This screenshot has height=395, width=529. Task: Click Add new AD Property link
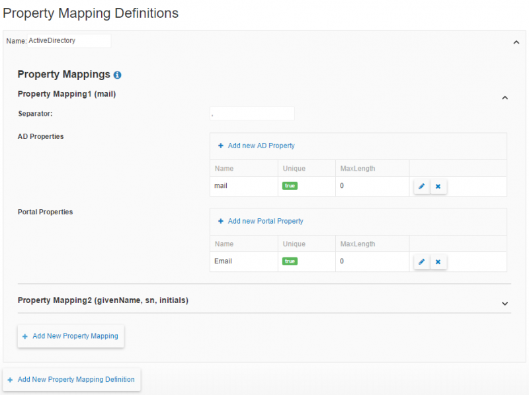click(x=257, y=146)
